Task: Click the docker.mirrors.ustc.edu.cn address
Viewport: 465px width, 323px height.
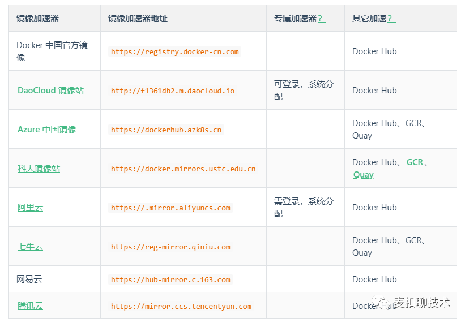Action: pos(184,169)
